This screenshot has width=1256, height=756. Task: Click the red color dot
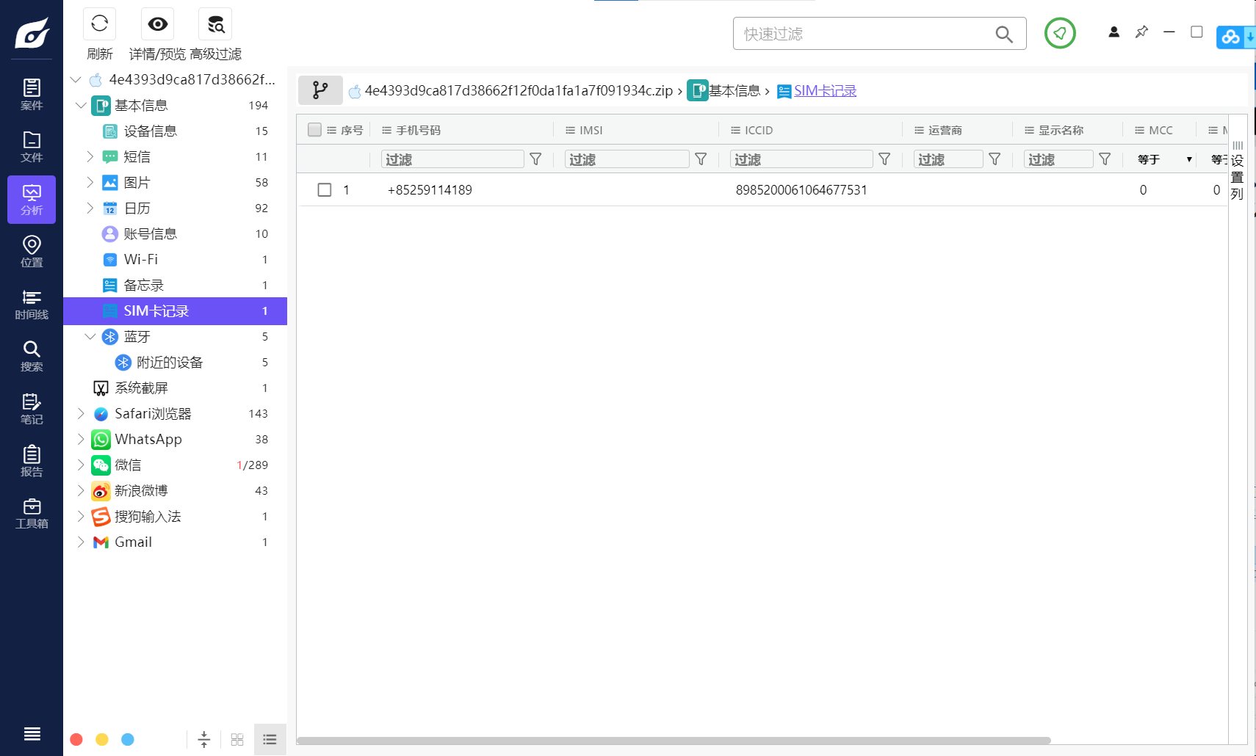(x=76, y=739)
